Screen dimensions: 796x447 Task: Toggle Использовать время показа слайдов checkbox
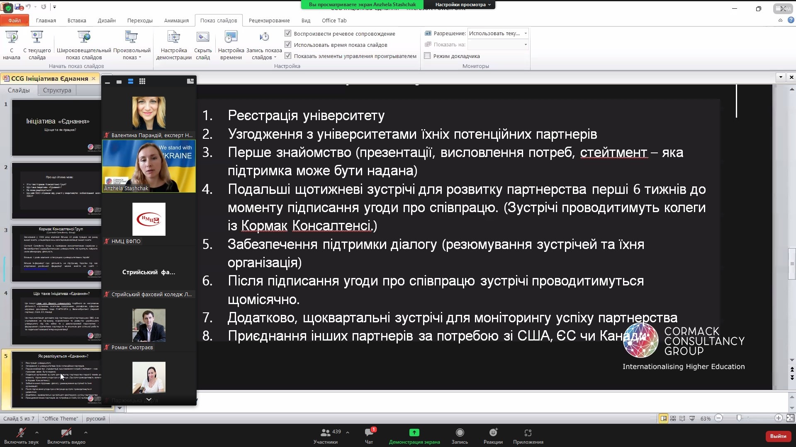pos(288,45)
